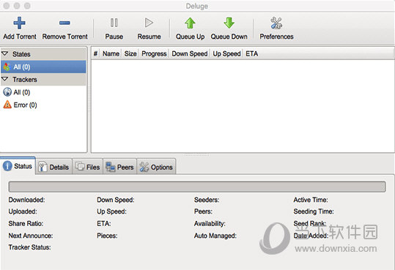Click the Downloaded: label
395x270 pixels.
coord(26,200)
